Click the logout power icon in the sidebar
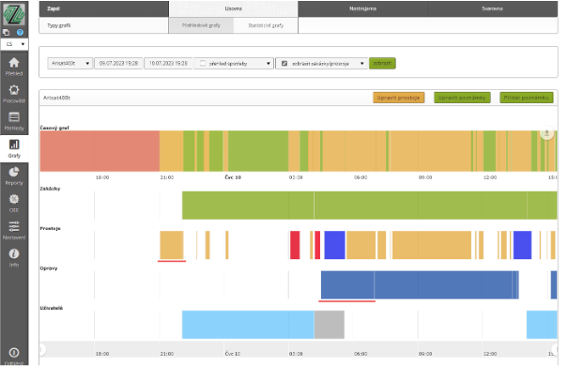569x366 pixels. 14,353
